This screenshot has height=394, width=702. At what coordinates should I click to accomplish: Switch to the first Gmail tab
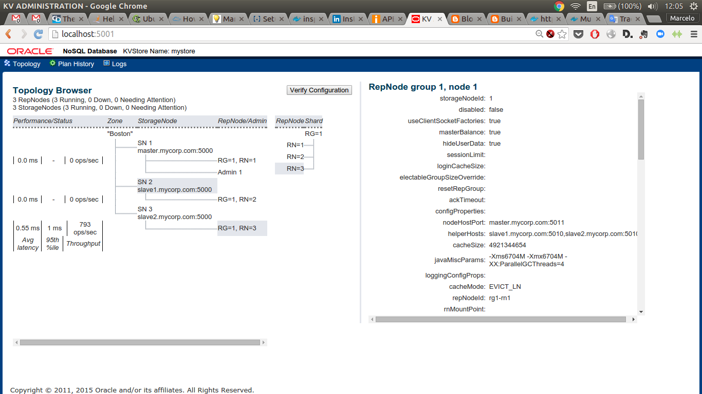click(x=16, y=19)
